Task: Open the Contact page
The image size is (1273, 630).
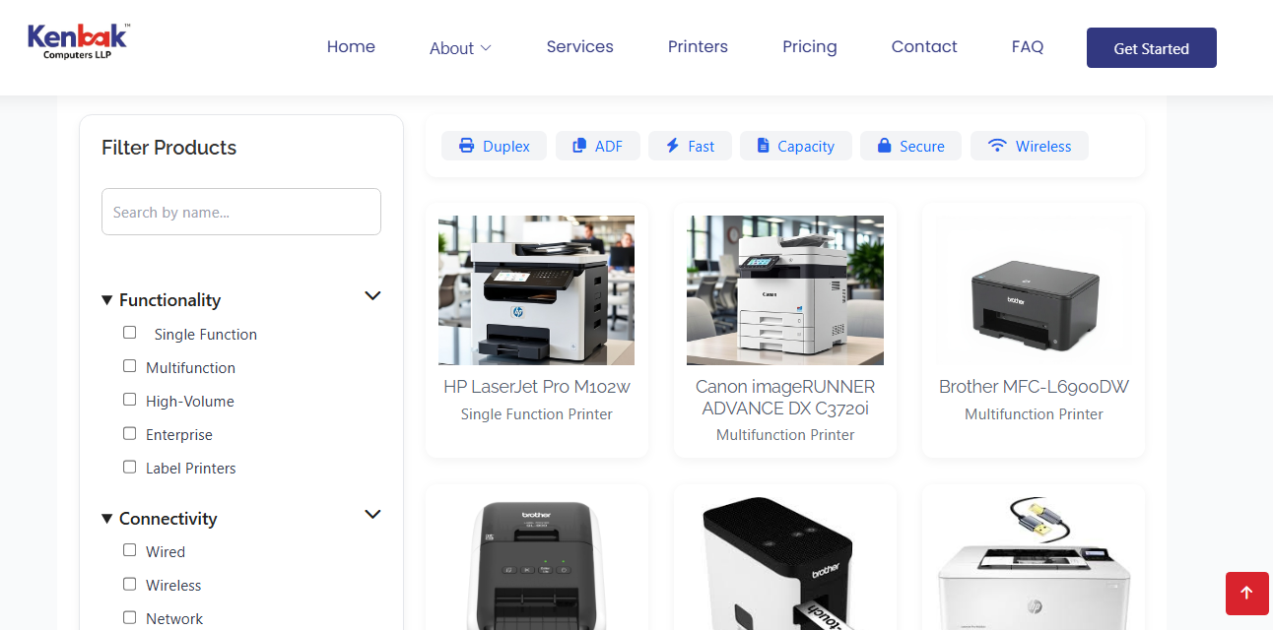Action: tap(924, 46)
